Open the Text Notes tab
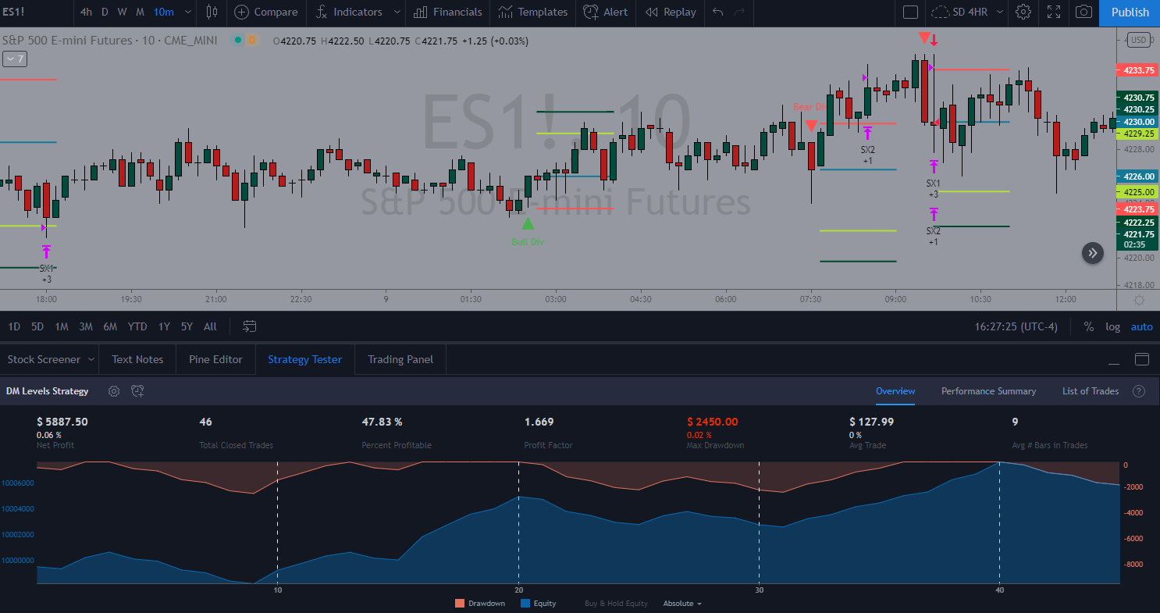The image size is (1160, 613). click(137, 359)
